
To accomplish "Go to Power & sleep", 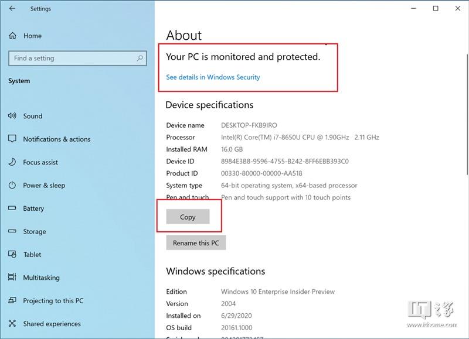I will coord(44,185).
